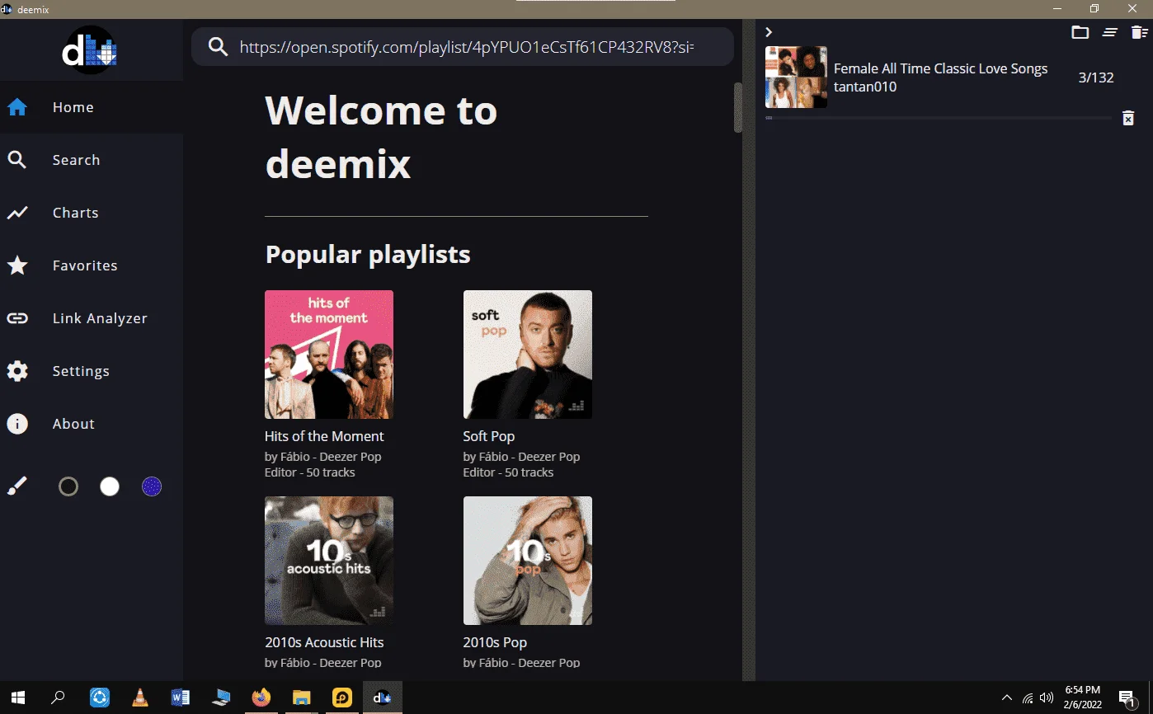Select the white light theme swatch
Image resolution: width=1153 pixels, height=714 pixels.
pos(110,486)
